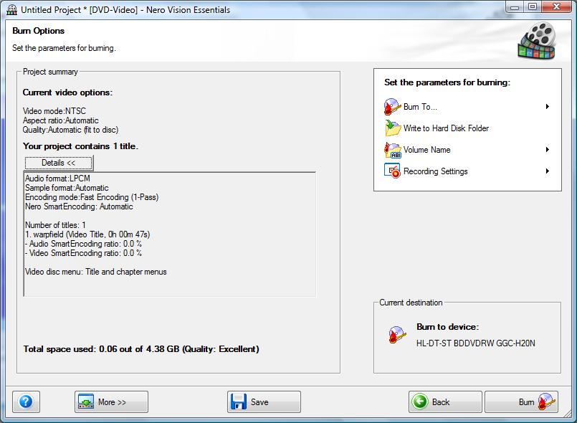Click the 'Aspect ratio:Automatic' text
Viewport: 577px width, 423px height.
61,120
